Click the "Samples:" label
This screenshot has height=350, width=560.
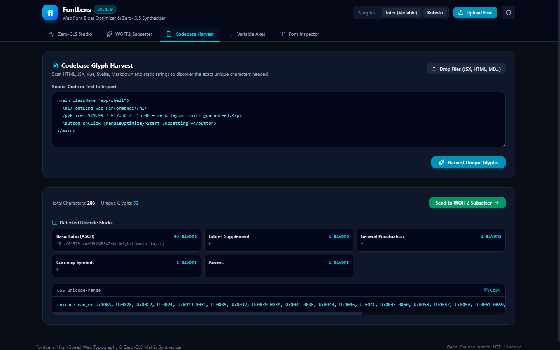coord(367,13)
